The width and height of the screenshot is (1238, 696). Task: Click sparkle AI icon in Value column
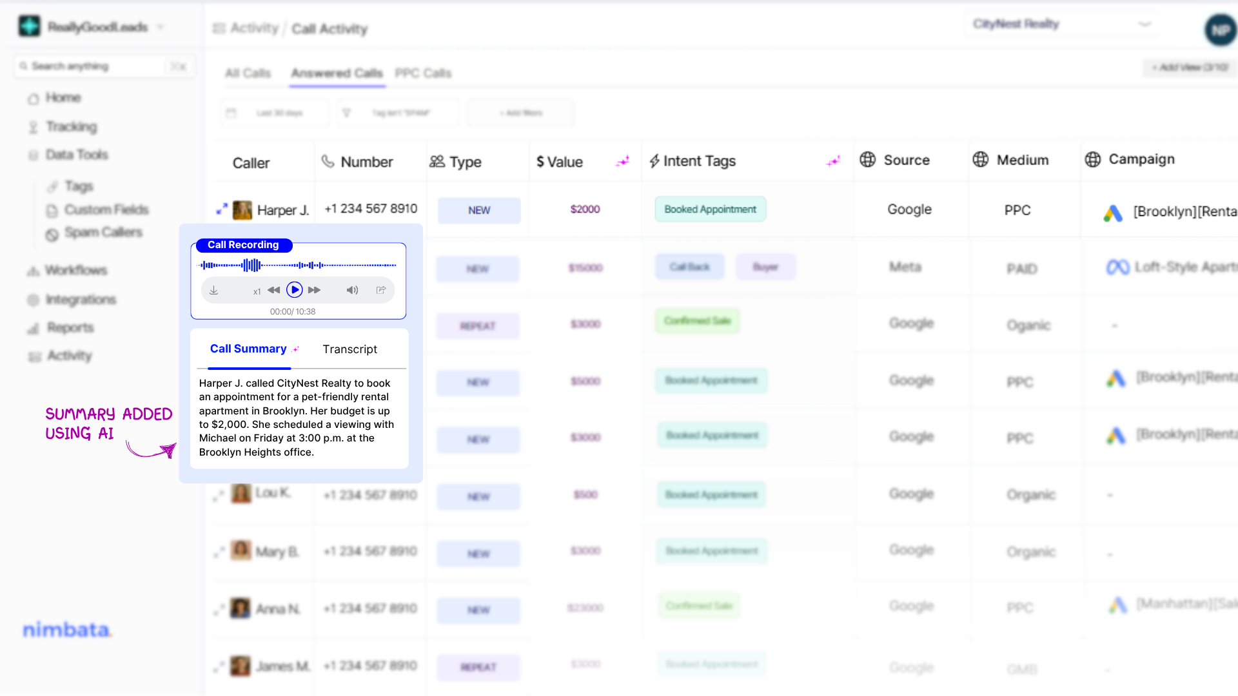(x=622, y=161)
